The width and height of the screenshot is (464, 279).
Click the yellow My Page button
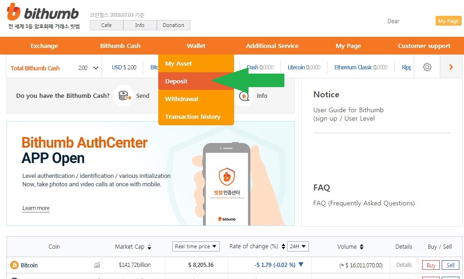pyautogui.click(x=448, y=21)
